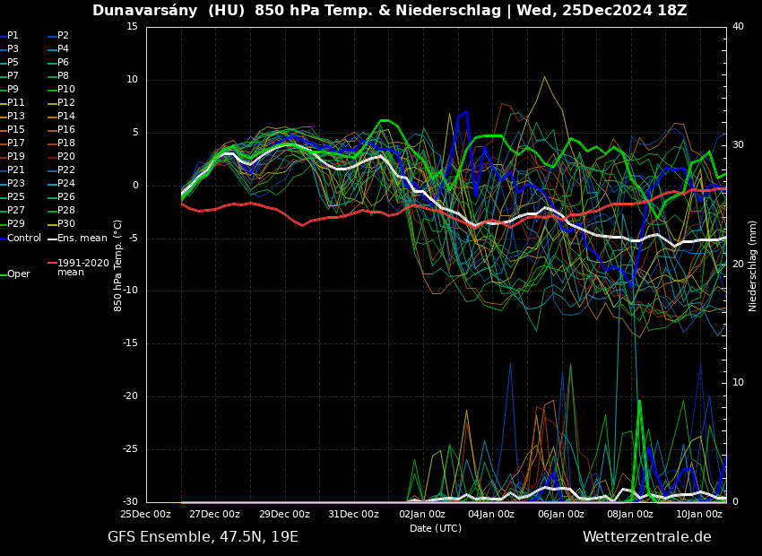
Task: Select the Control run legend item
Action: click(x=23, y=239)
